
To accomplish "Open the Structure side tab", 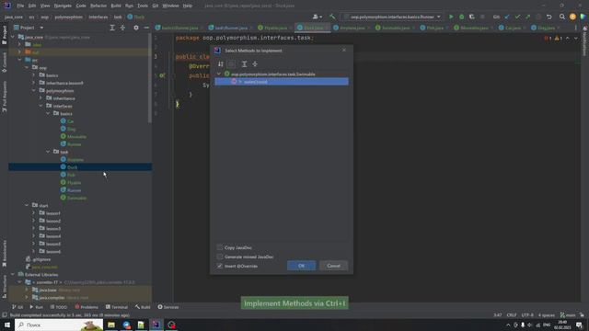I will tap(4, 286).
